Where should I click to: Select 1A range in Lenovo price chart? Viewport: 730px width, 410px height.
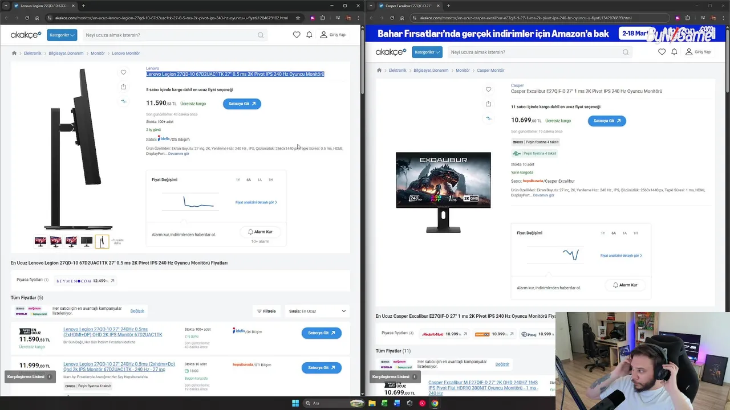259,180
